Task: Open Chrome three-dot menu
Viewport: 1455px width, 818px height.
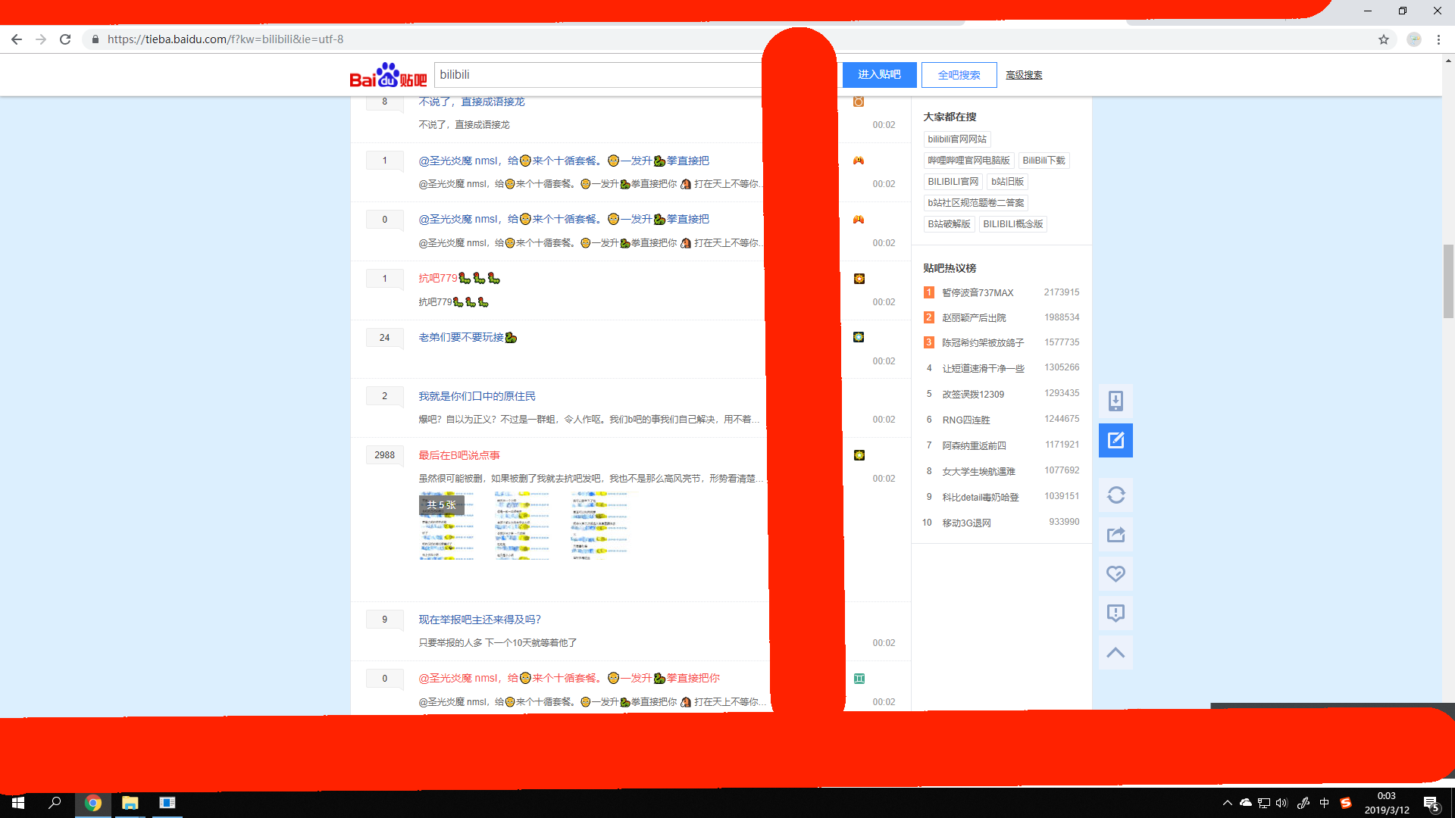Action: coord(1438,39)
